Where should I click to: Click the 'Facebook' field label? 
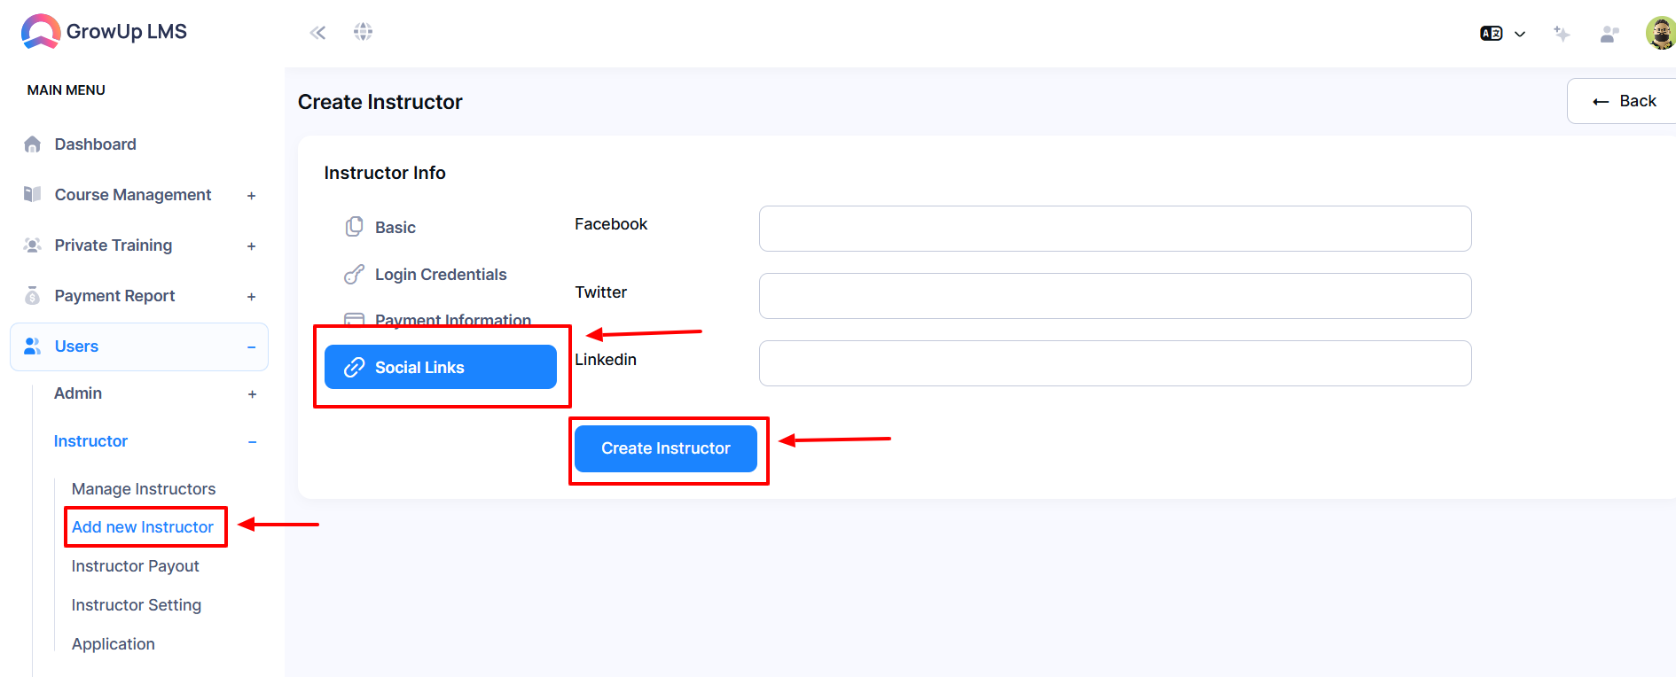click(x=611, y=224)
